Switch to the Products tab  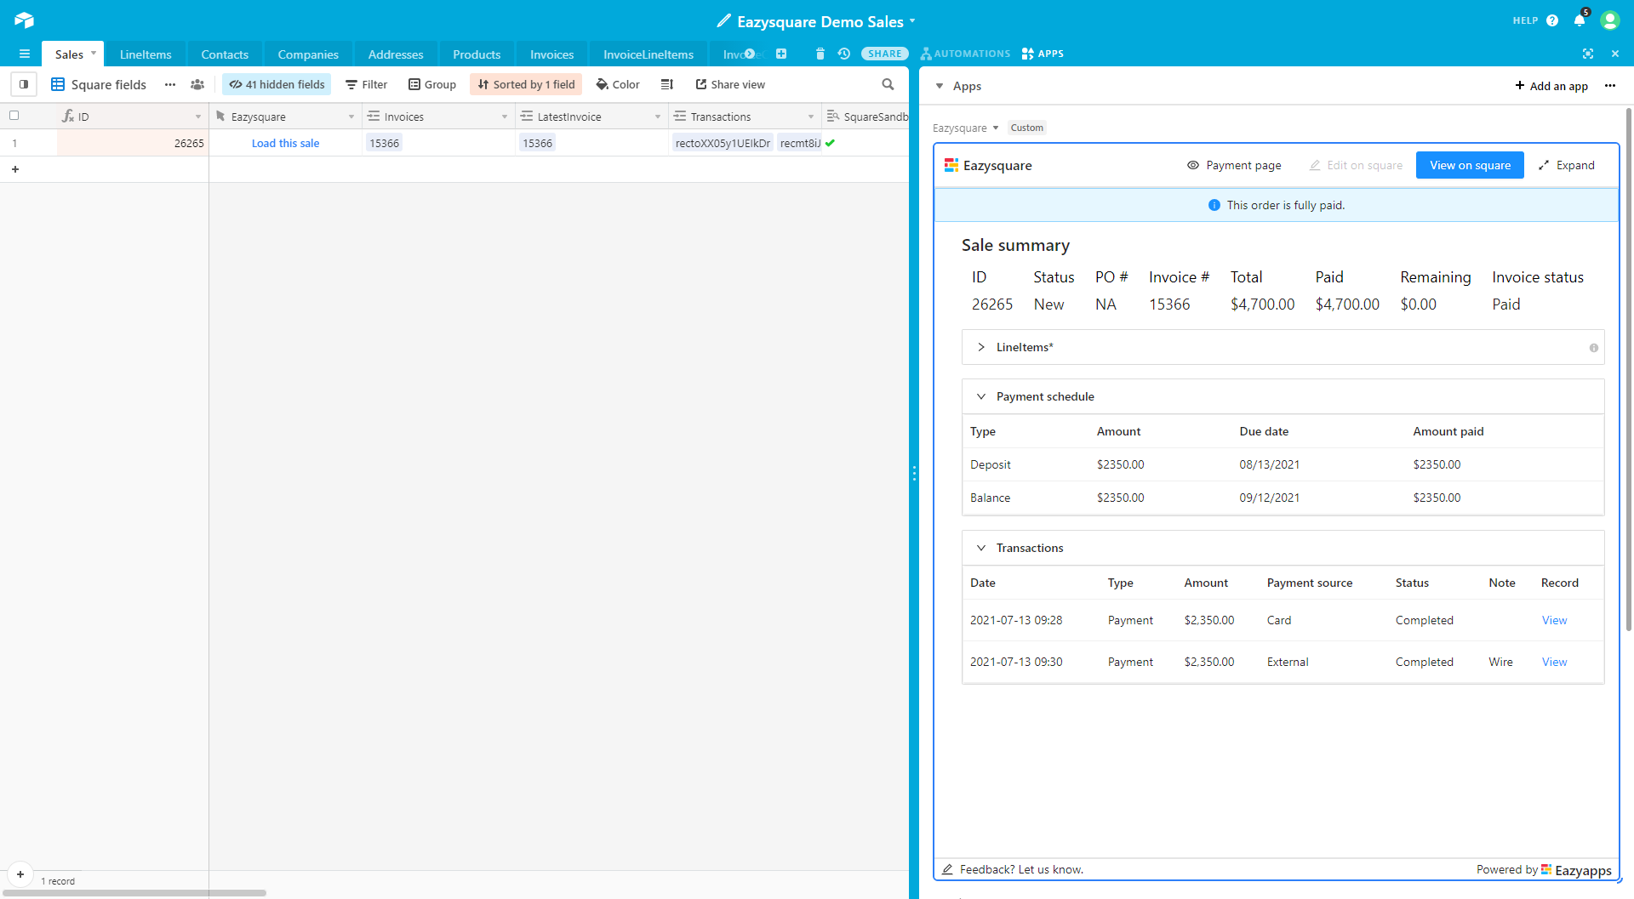point(477,54)
